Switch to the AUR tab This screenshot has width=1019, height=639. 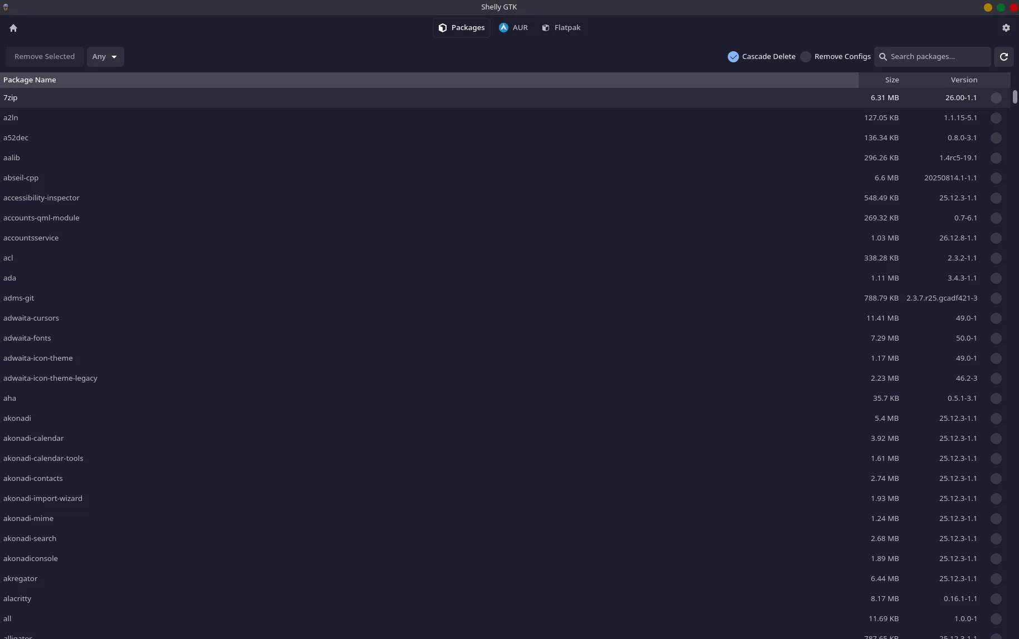tap(513, 28)
